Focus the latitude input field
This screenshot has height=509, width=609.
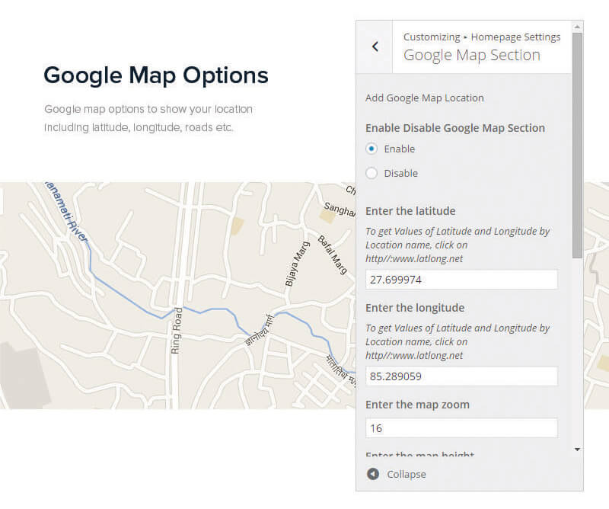pos(461,280)
